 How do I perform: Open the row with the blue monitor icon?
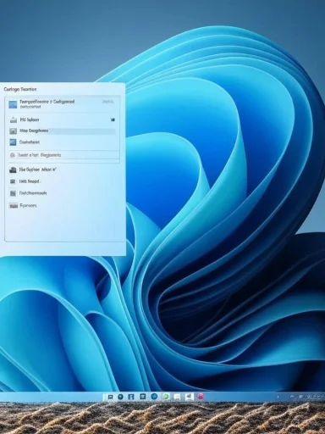(x=63, y=142)
